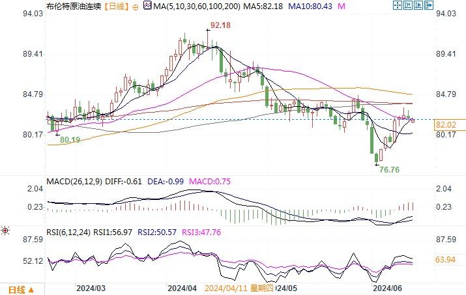Click the 92.18 high price marker
This screenshot has width=466, height=295.
click(220, 25)
